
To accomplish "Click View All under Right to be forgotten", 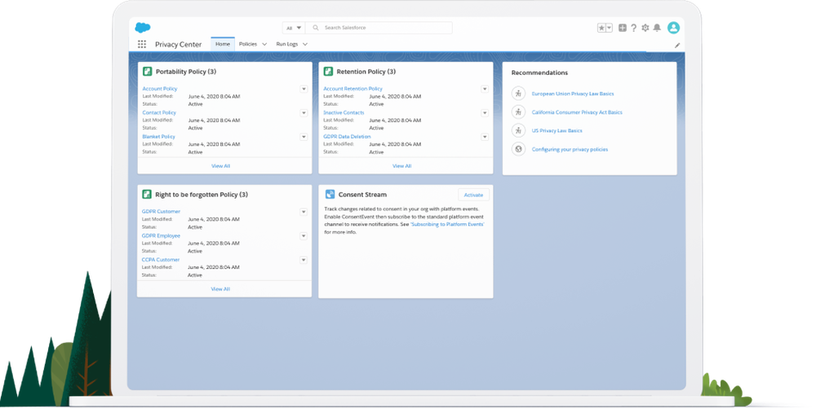I will tap(220, 289).
